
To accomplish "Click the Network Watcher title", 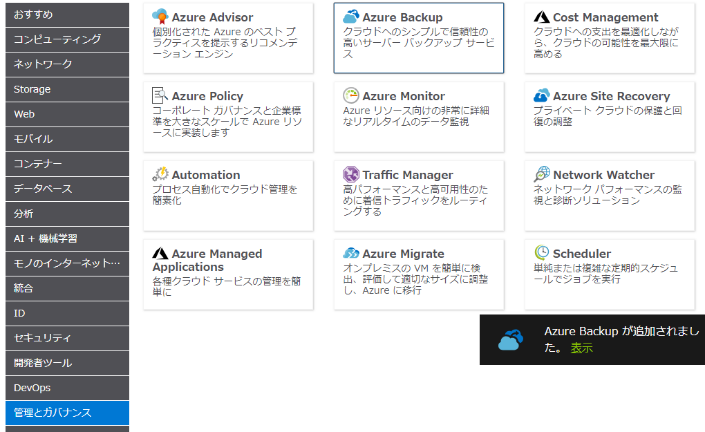I will coord(604,175).
